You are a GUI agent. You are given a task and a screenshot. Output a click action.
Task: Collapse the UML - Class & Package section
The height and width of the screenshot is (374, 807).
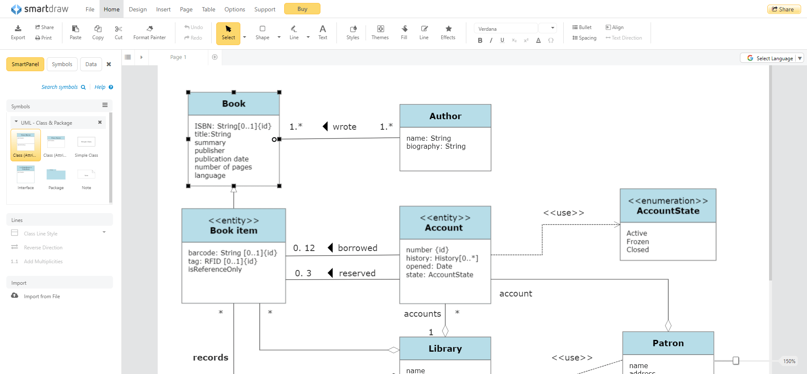pos(16,122)
